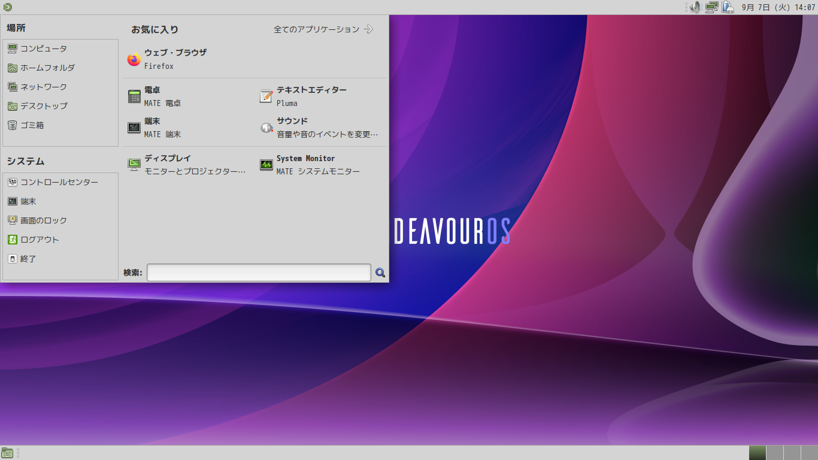Switch to the second workspace

(x=775, y=453)
